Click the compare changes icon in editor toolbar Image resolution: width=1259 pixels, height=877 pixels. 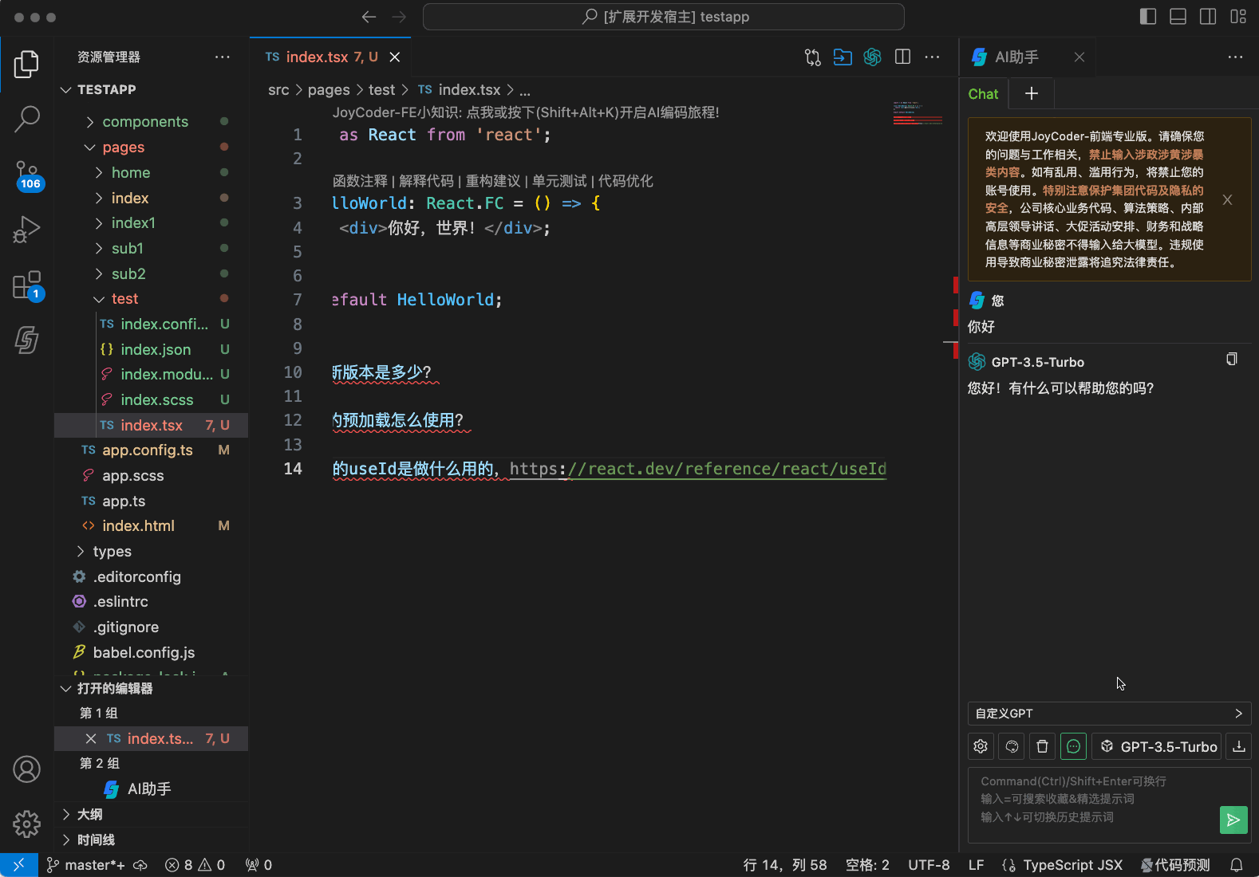tap(812, 57)
